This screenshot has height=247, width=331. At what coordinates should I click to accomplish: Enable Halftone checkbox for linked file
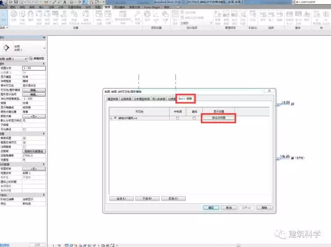[x=177, y=118]
